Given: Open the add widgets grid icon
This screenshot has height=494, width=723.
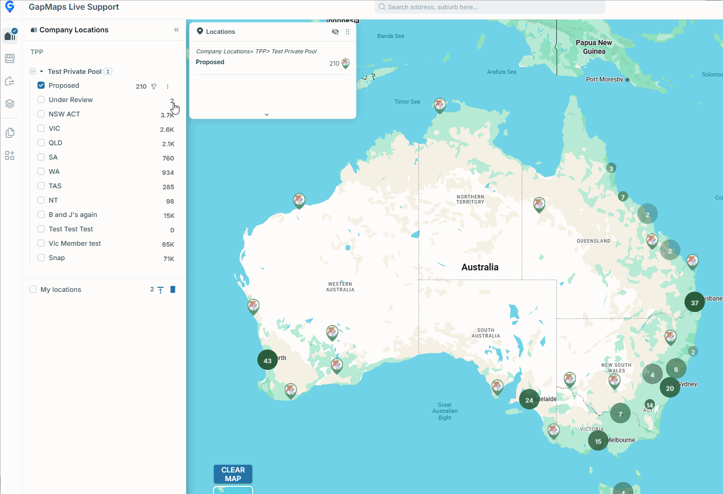Looking at the screenshot, I should click(x=10, y=155).
